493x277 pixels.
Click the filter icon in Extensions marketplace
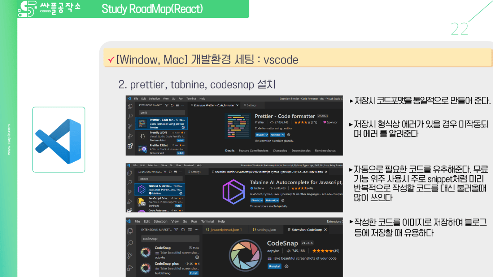167,105
